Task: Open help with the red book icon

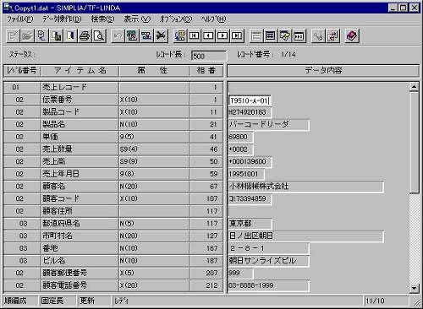Action: (x=352, y=35)
